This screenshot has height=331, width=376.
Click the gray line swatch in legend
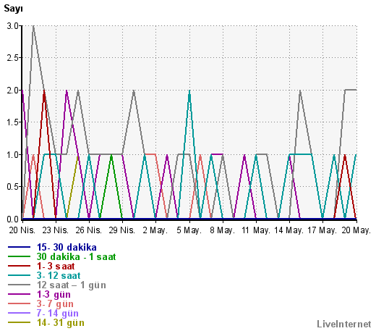coord(20,285)
